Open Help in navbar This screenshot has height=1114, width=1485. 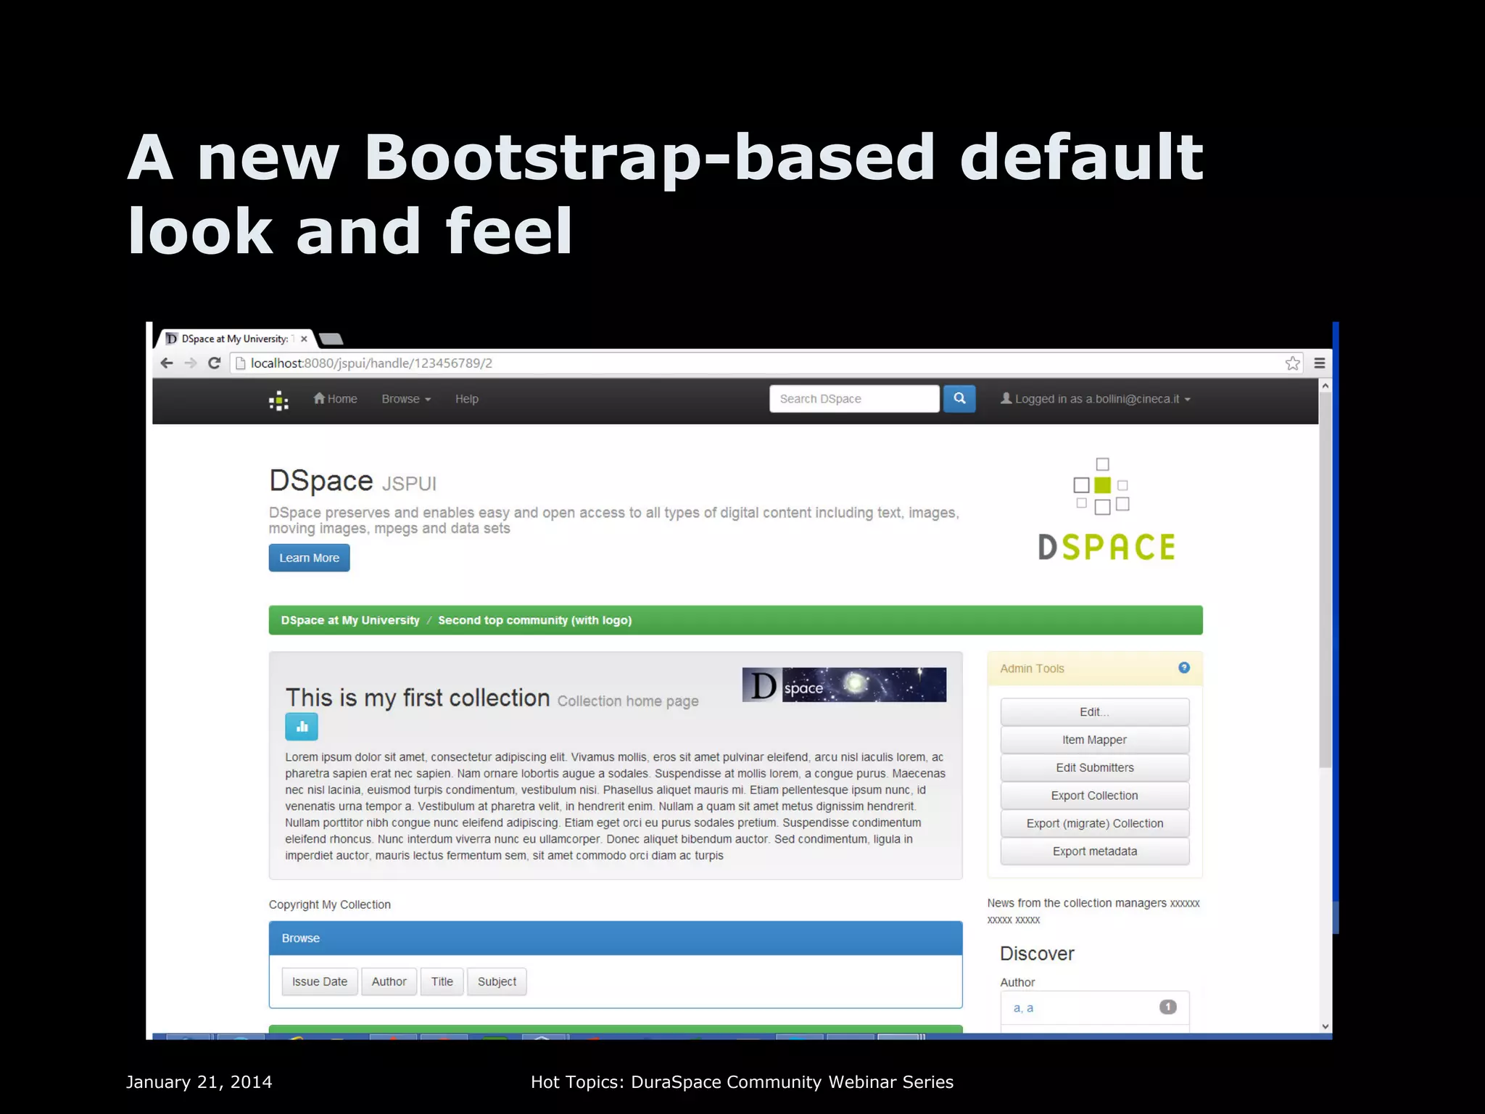coord(467,399)
